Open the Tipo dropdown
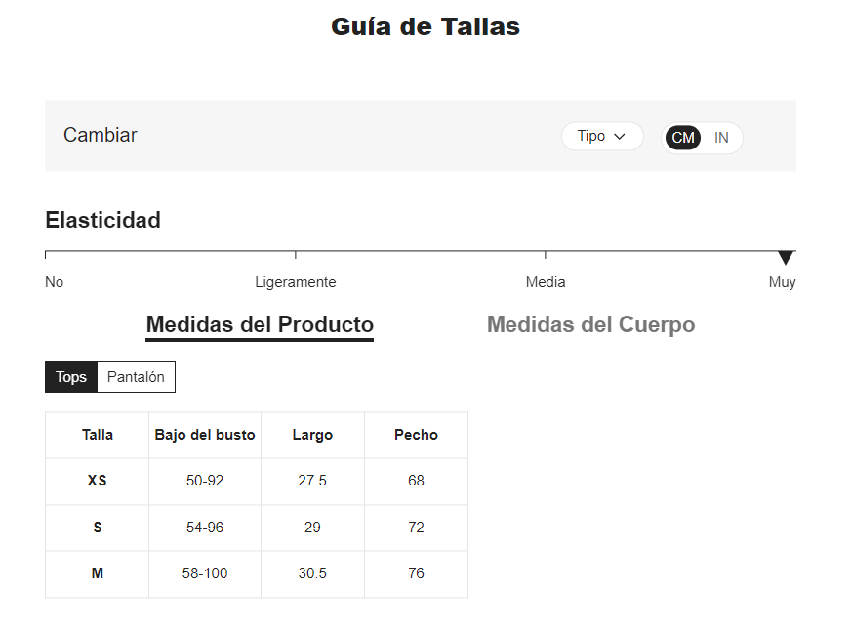Image resolution: width=851 pixels, height=633 pixels. coord(601,137)
